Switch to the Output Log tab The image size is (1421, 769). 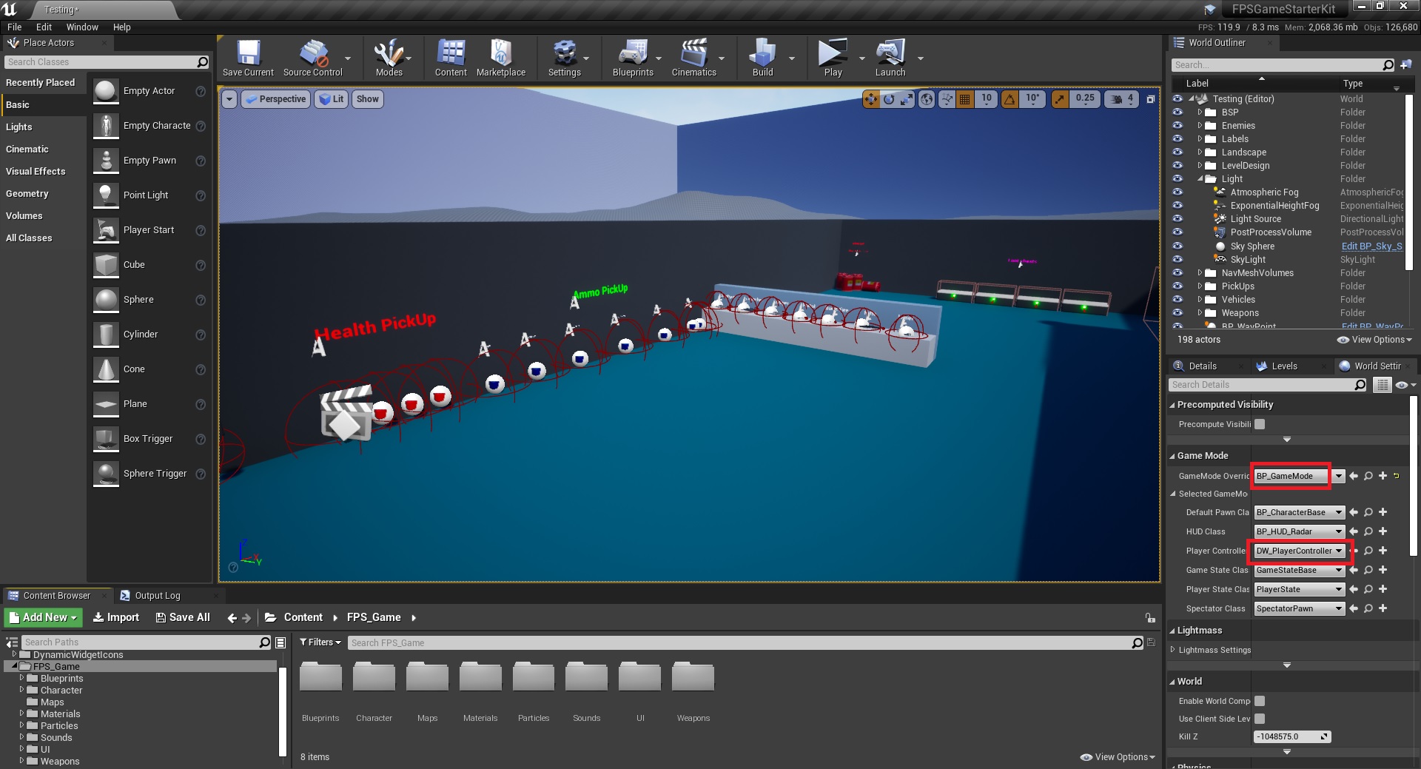[157, 596]
